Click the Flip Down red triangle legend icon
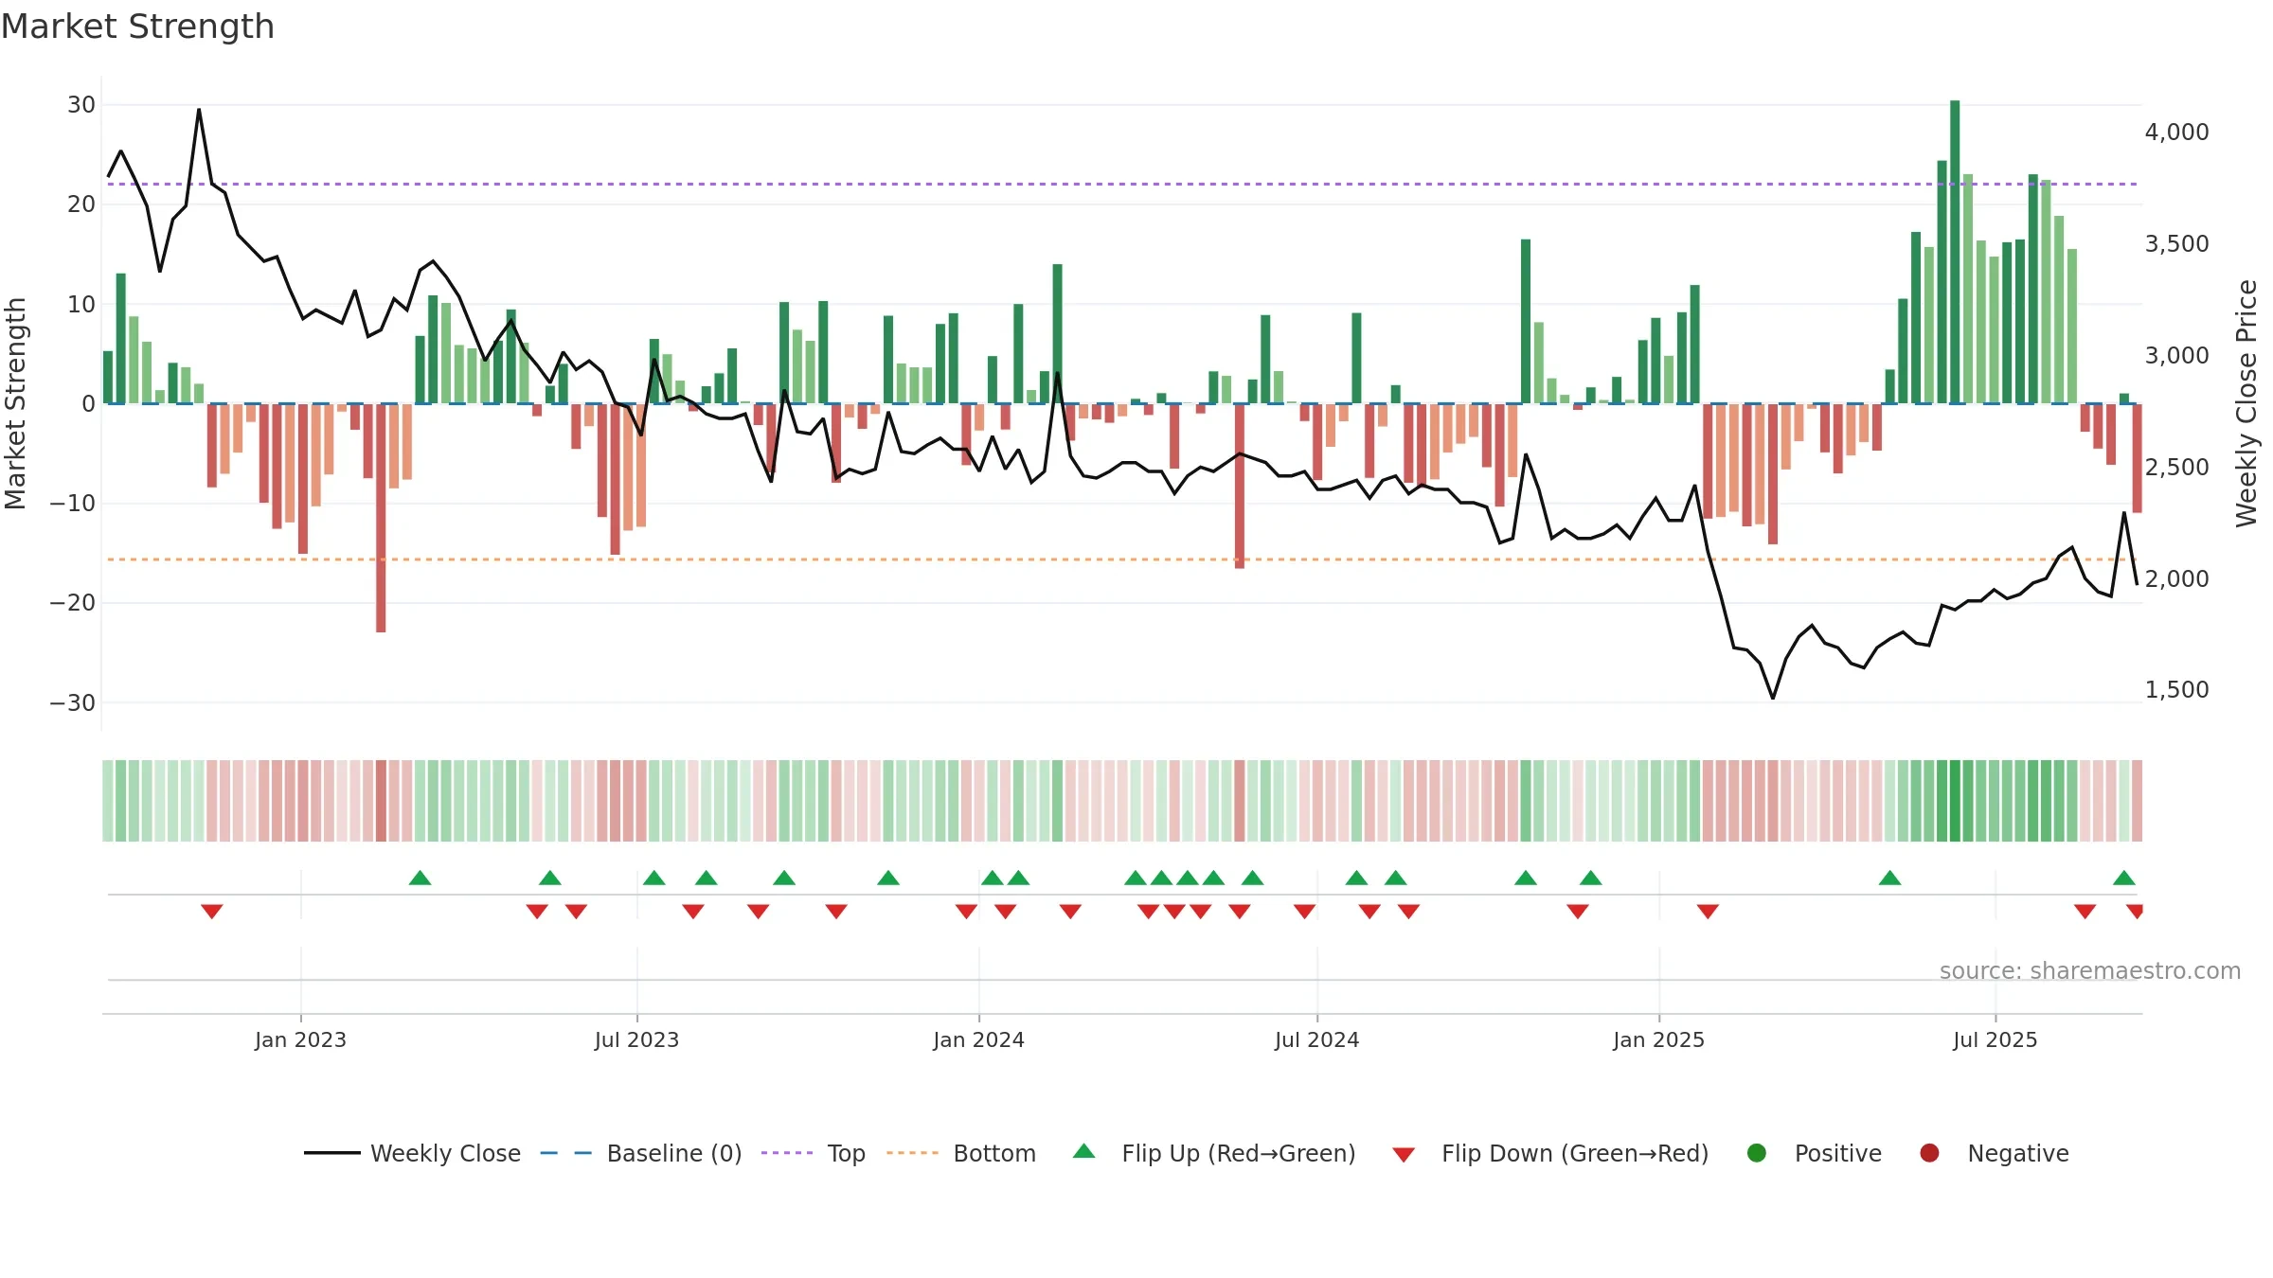The width and height of the screenshot is (2273, 1278). (1405, 1155)
